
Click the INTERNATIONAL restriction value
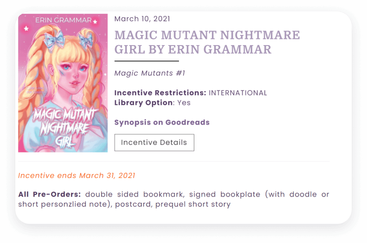point(237,93)
